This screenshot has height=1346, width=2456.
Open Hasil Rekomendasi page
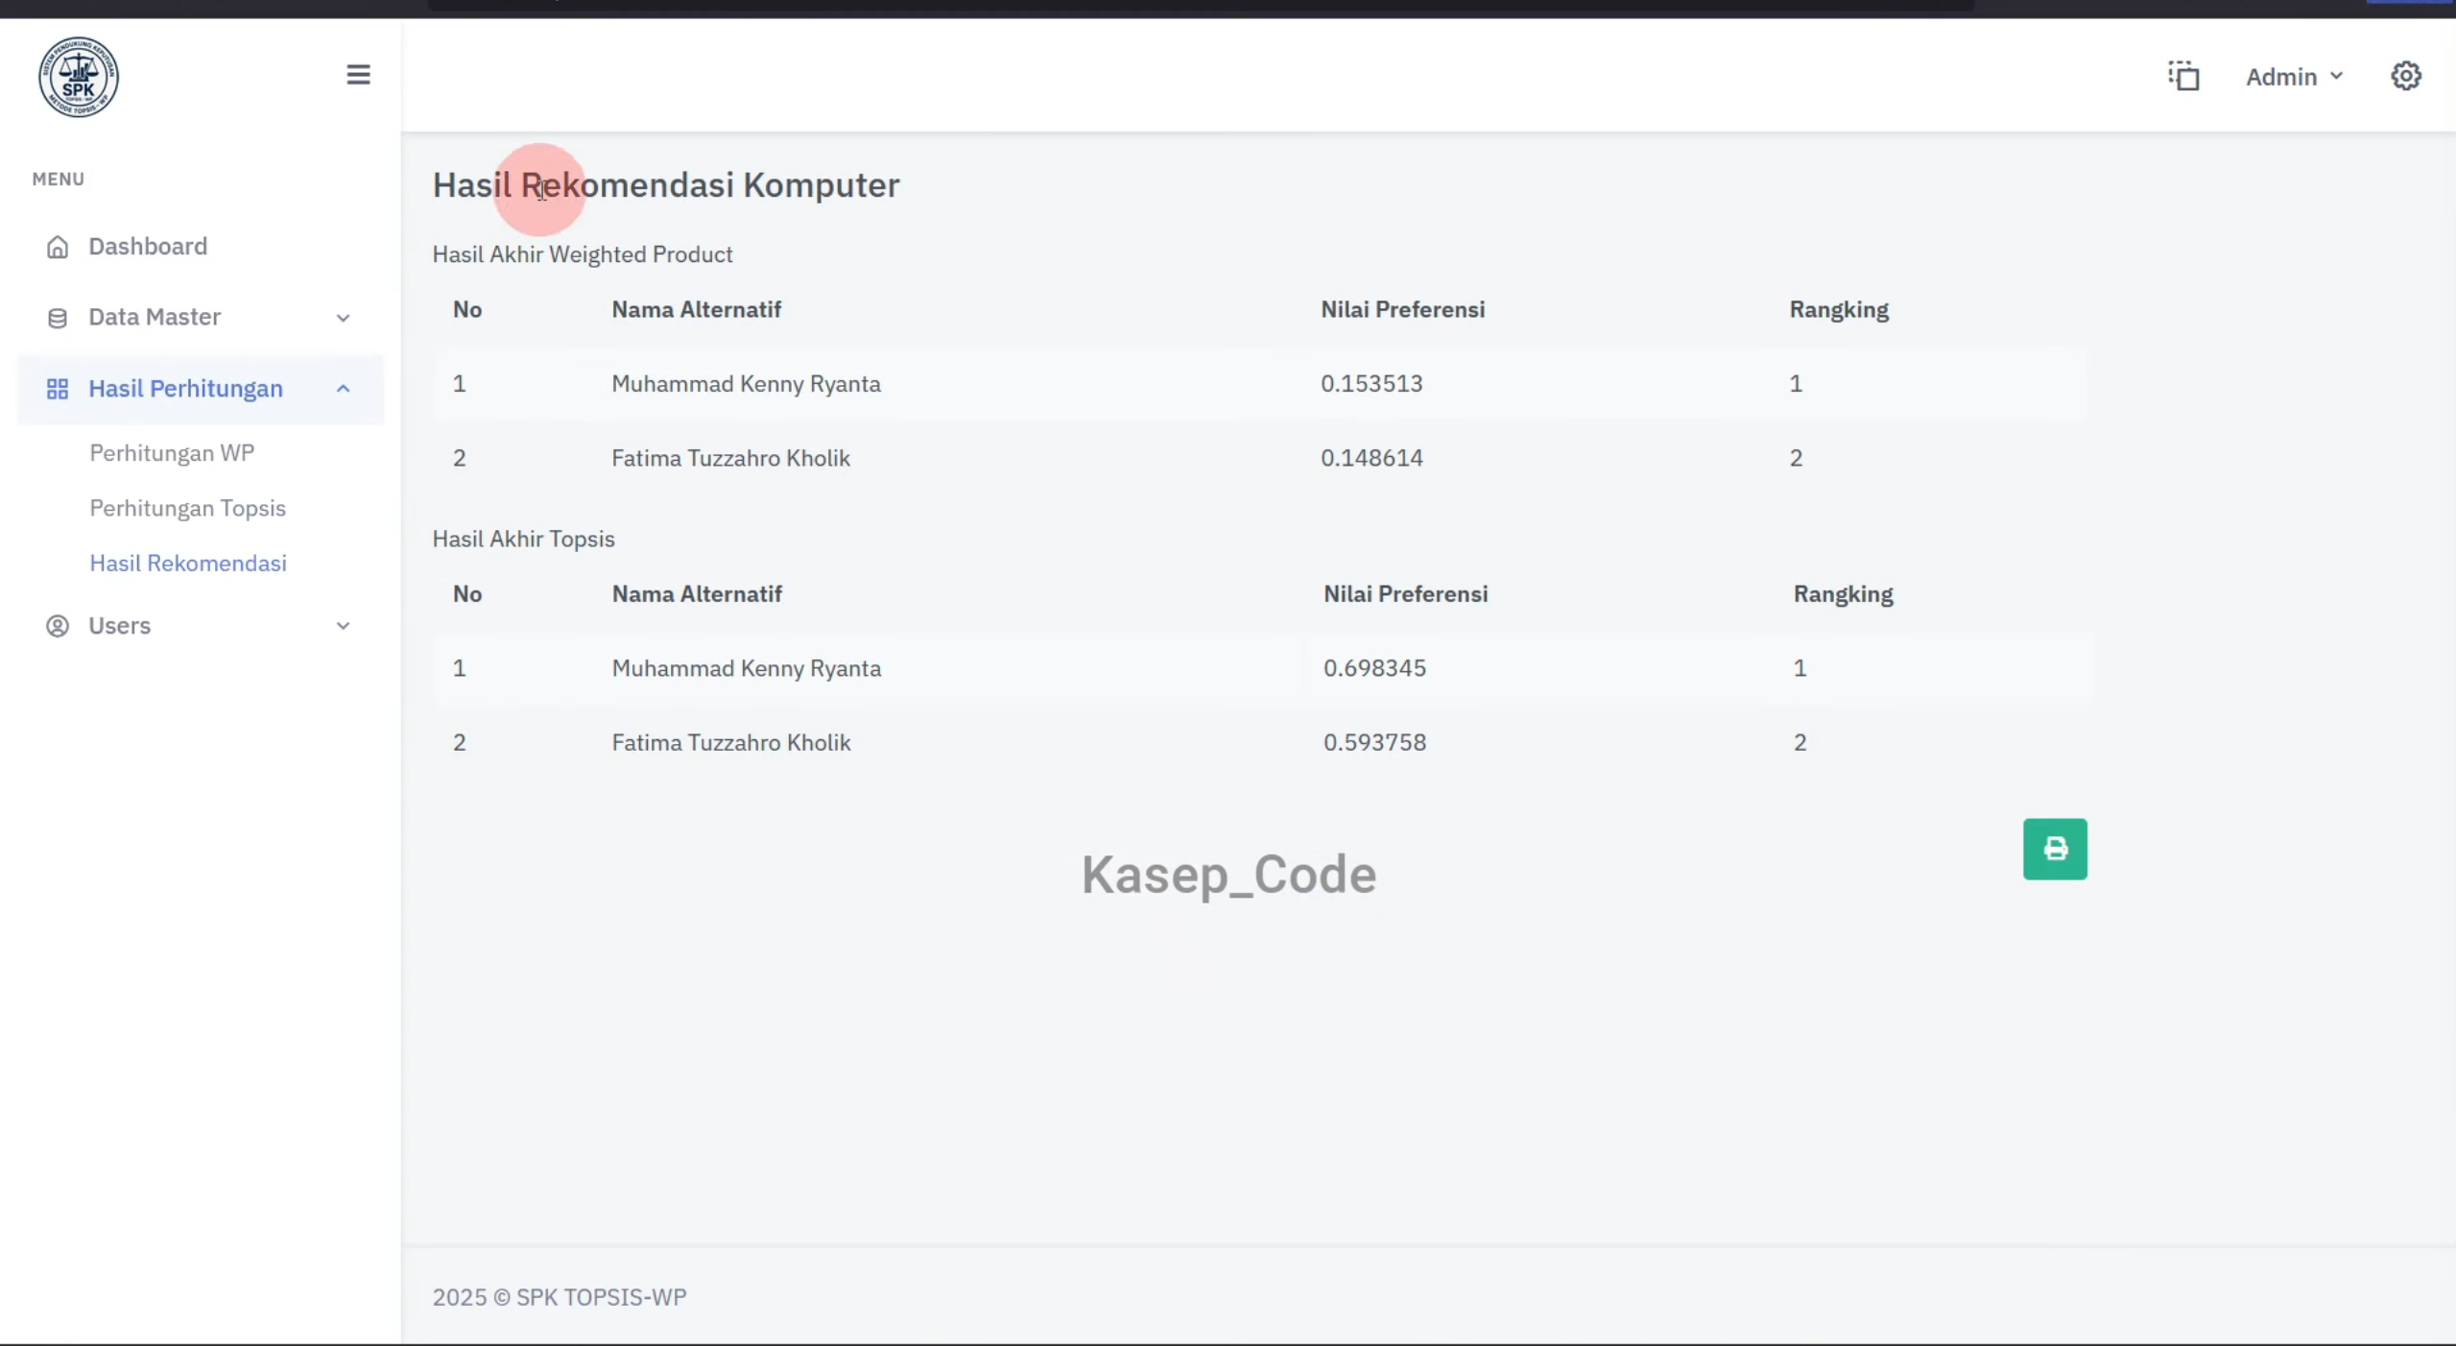coord(188,564)
